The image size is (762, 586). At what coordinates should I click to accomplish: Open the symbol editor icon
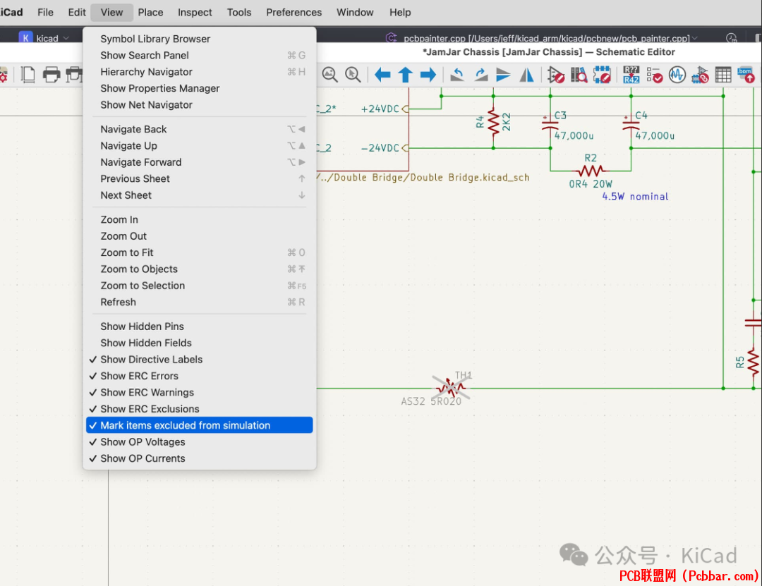[555, 75]
